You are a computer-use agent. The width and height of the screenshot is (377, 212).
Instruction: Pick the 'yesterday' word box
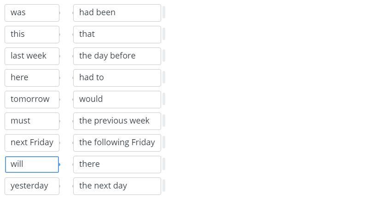coord(32,186)
